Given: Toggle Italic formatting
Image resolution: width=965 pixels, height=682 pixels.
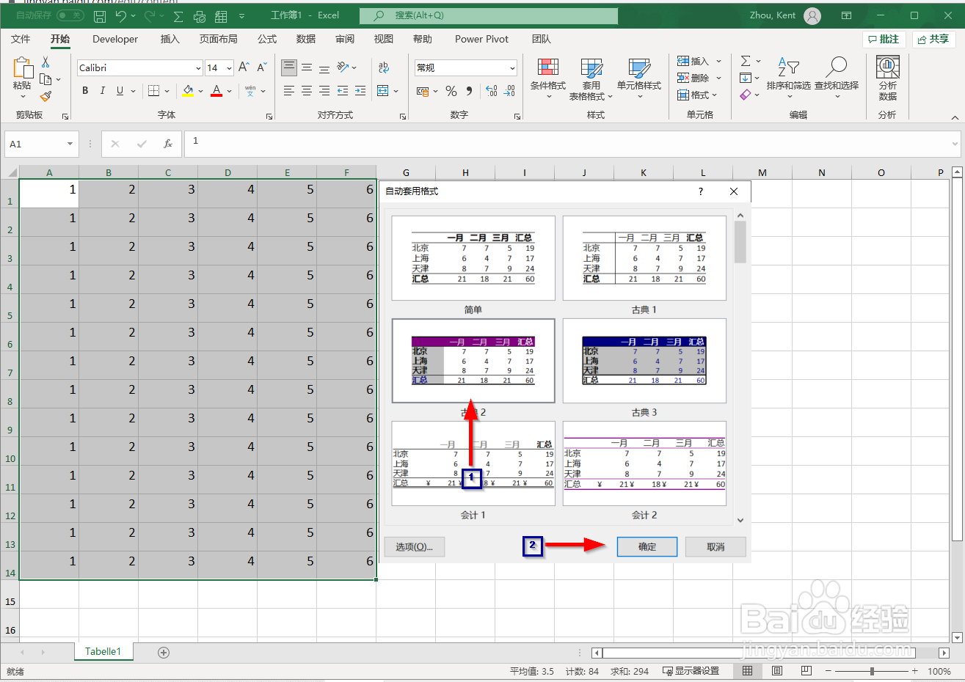Looking at the screenshot, I should (102, 91).
